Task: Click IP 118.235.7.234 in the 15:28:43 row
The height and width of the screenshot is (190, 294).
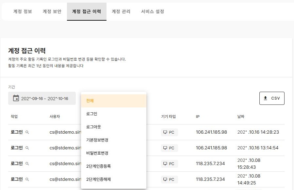Action: tap(210, 163)
